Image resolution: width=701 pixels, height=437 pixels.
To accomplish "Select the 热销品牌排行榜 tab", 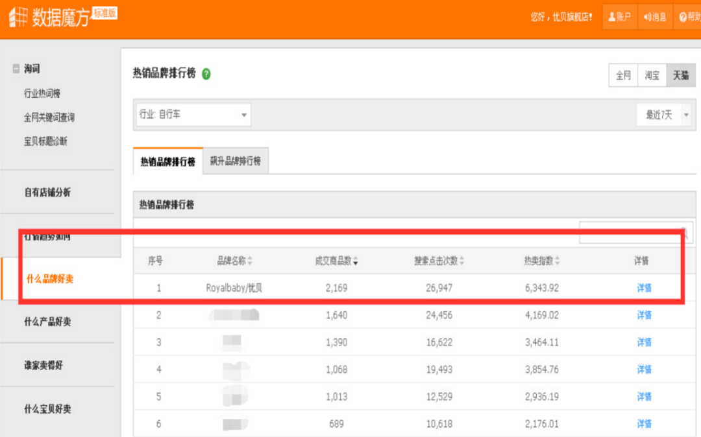I will point(168,161).
